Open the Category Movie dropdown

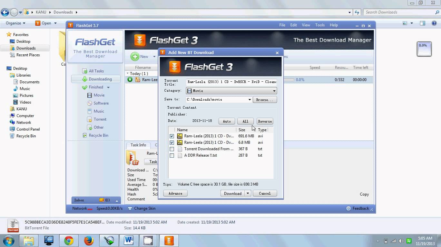(231, 91)
